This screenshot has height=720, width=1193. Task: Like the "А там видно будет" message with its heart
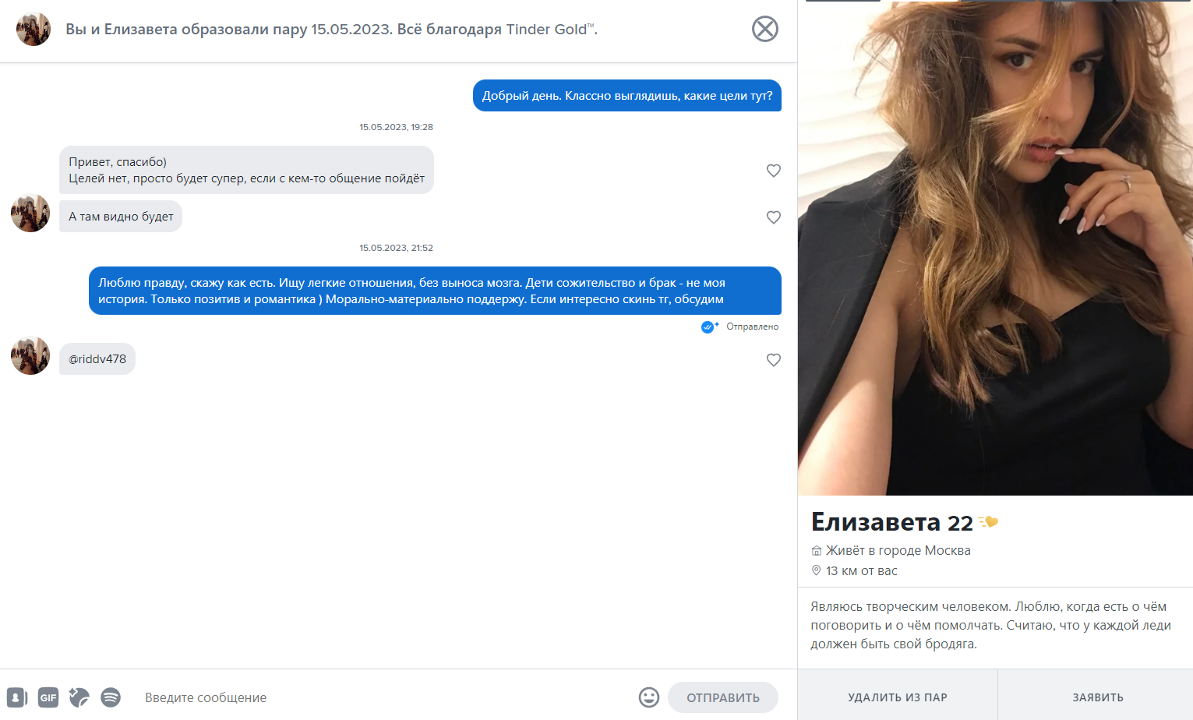[774, 217]
